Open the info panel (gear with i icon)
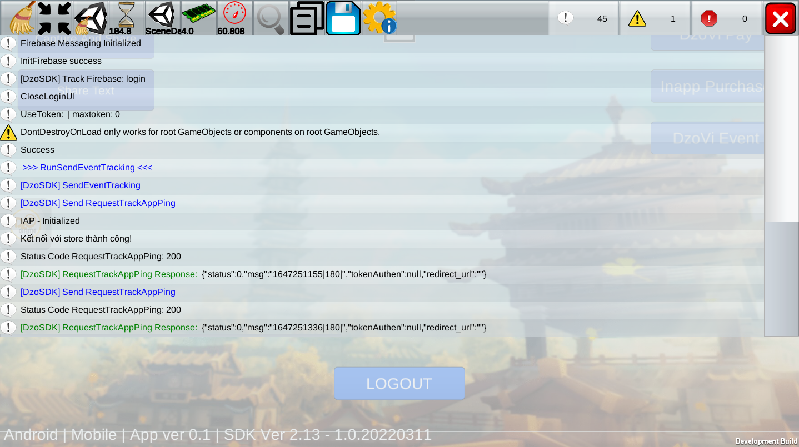This screenshot has height=447, width=799. [x=379, y=18]
